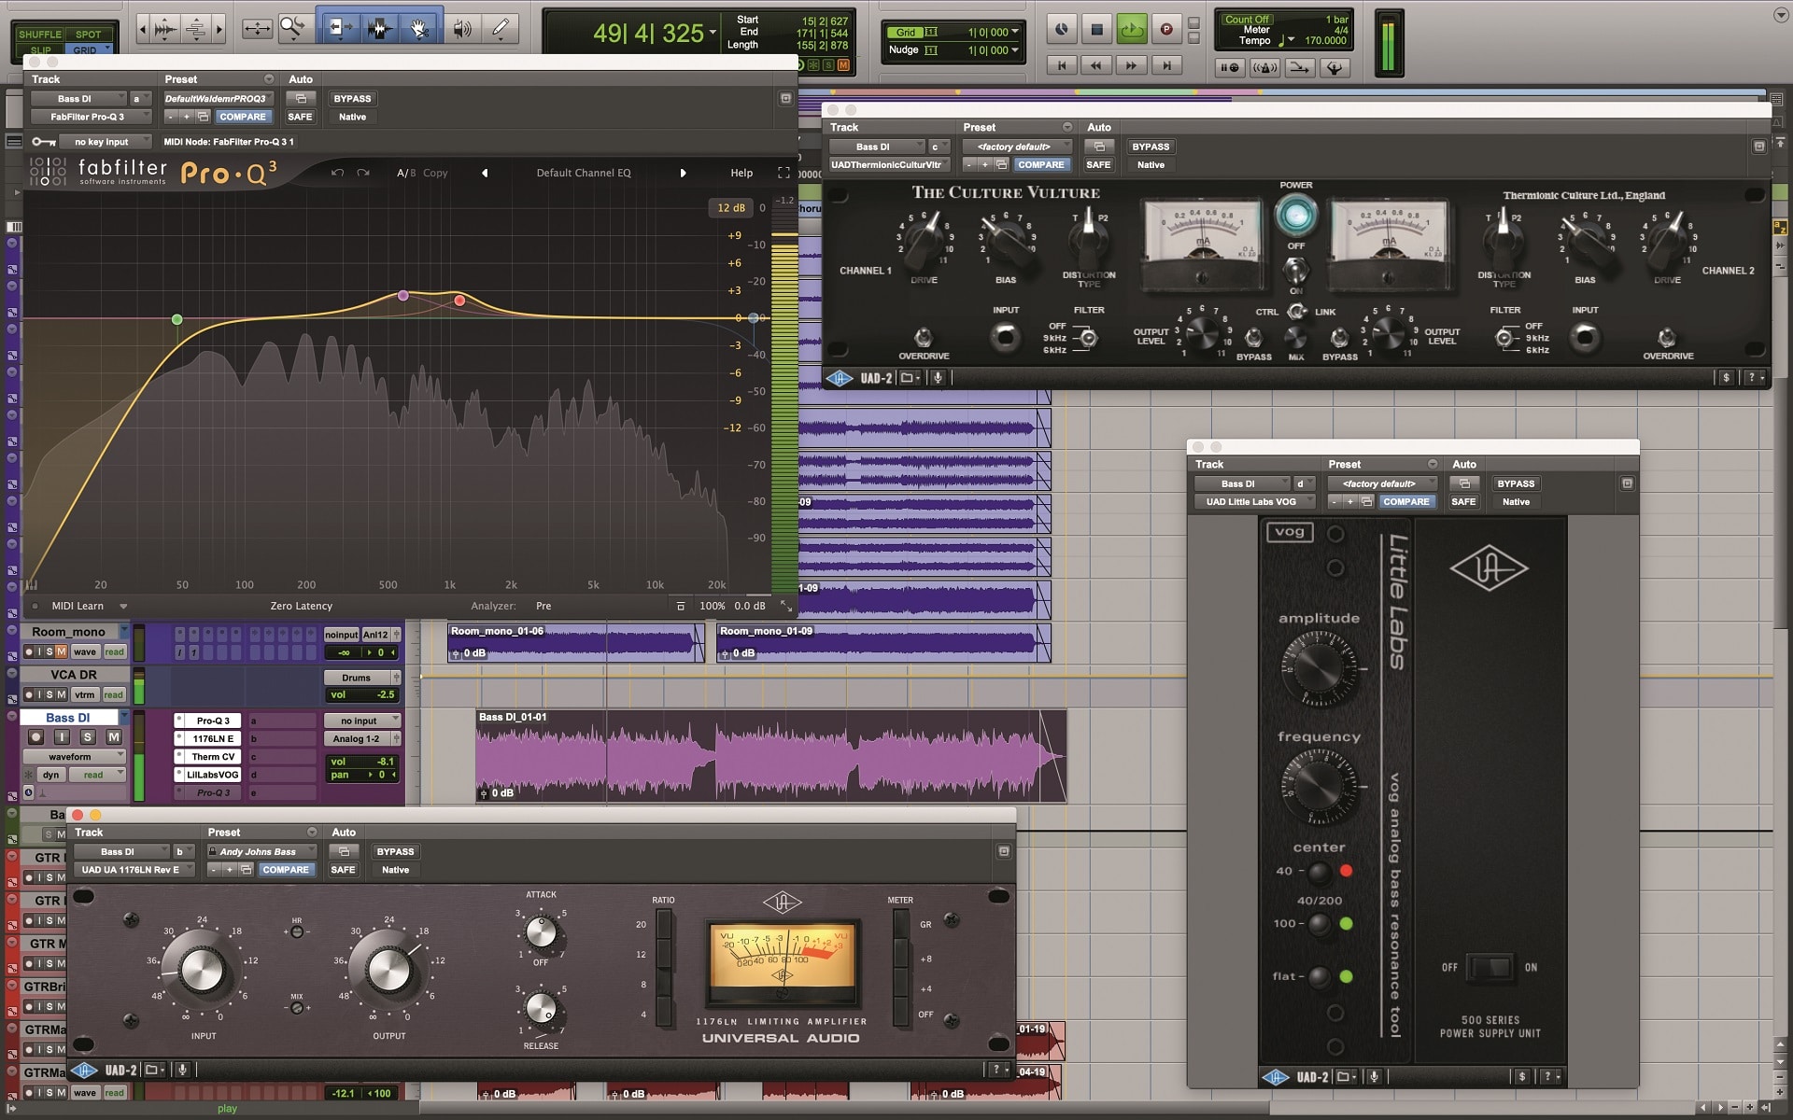The height and width of the screenshot is (1120, 1793).
Task: Click the Stop transport button
Action: (x=1096, y=30)
